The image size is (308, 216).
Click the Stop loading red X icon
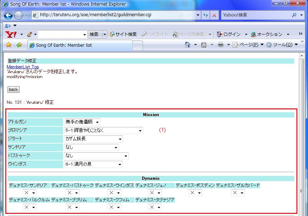(x=214, y=15)
